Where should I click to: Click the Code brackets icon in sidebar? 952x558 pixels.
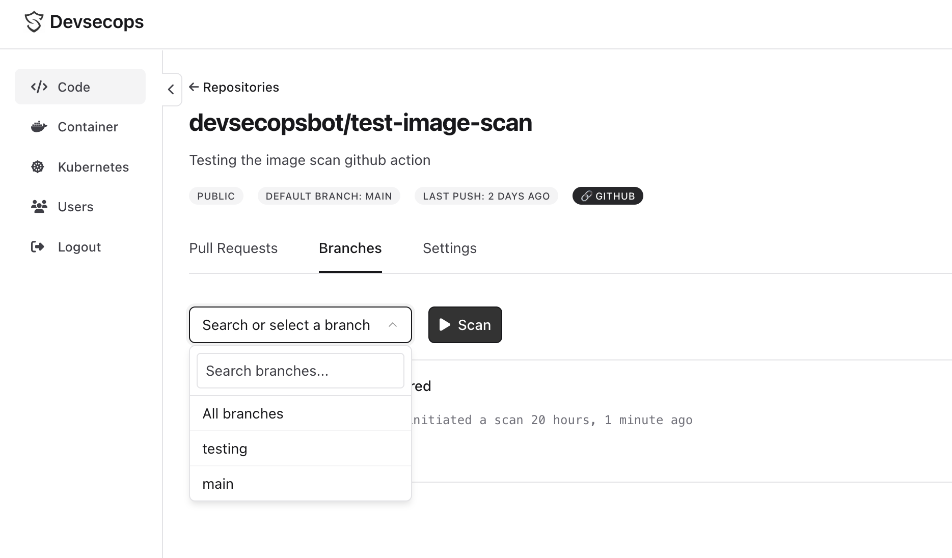(39, 87)
